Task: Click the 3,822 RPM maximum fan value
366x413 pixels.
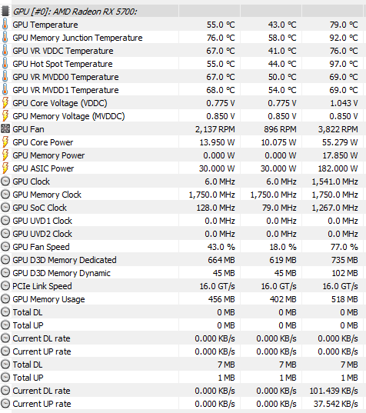Action: coord(338,129)
